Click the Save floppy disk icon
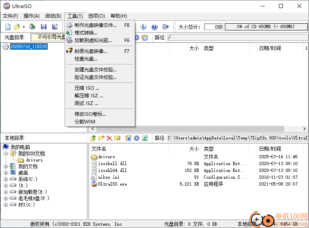The width and height of the screenshot is (309, 228). tap(44, 27)
